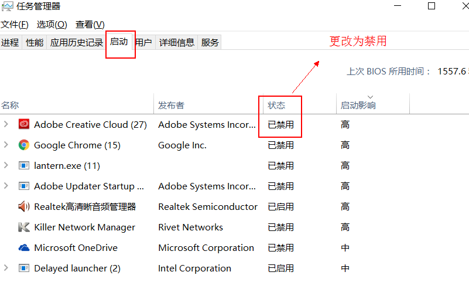Select the 启动 tab
Image resolution: width=469 pixels, height=282 pixels.
click(x=119, y=42)
